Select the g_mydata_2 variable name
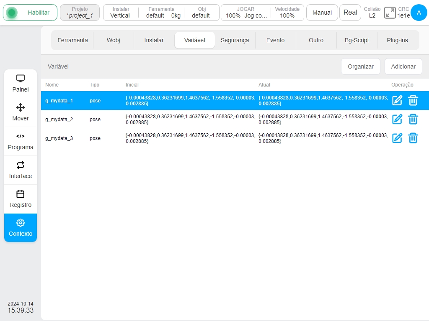Viewport: 429px width, 321px height. coord(59,120)
